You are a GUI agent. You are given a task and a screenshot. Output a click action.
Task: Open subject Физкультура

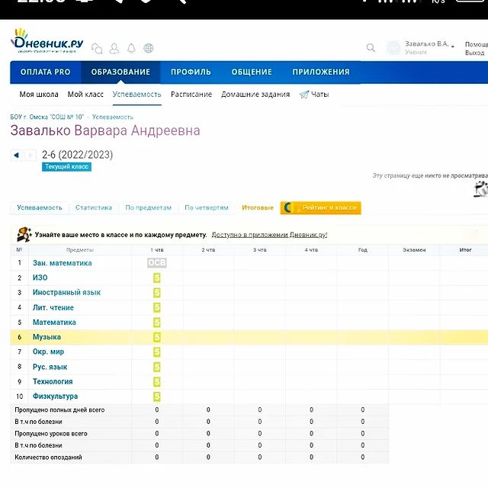click(x=55, y=396)
